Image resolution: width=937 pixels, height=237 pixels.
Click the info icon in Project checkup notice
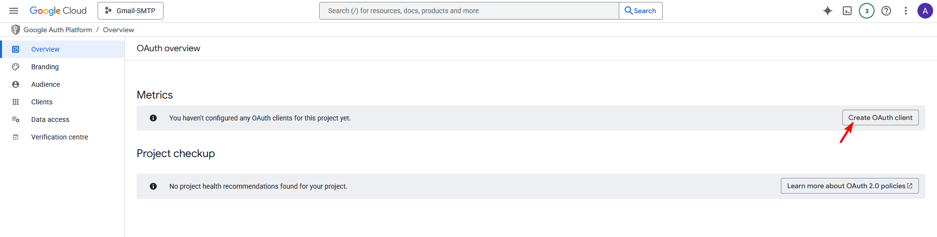pos(153,186)
